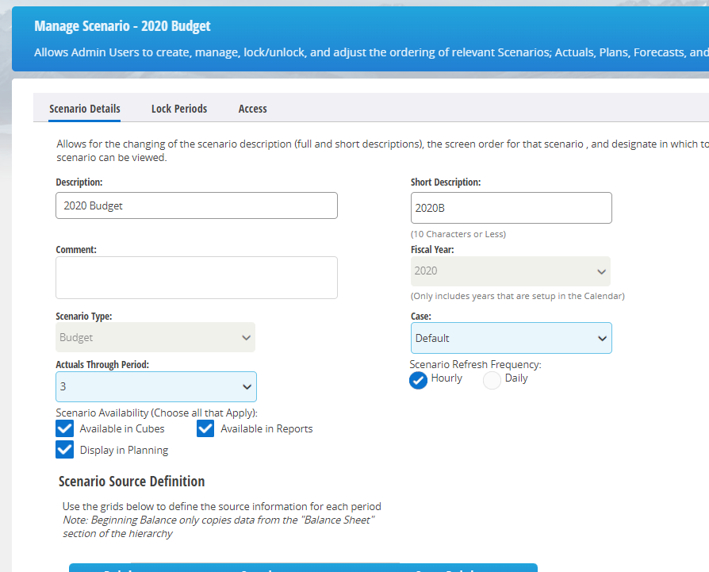Open the Actuals Through Period dropdown
This screenshot has width=709, height=572.
point(156,386)
